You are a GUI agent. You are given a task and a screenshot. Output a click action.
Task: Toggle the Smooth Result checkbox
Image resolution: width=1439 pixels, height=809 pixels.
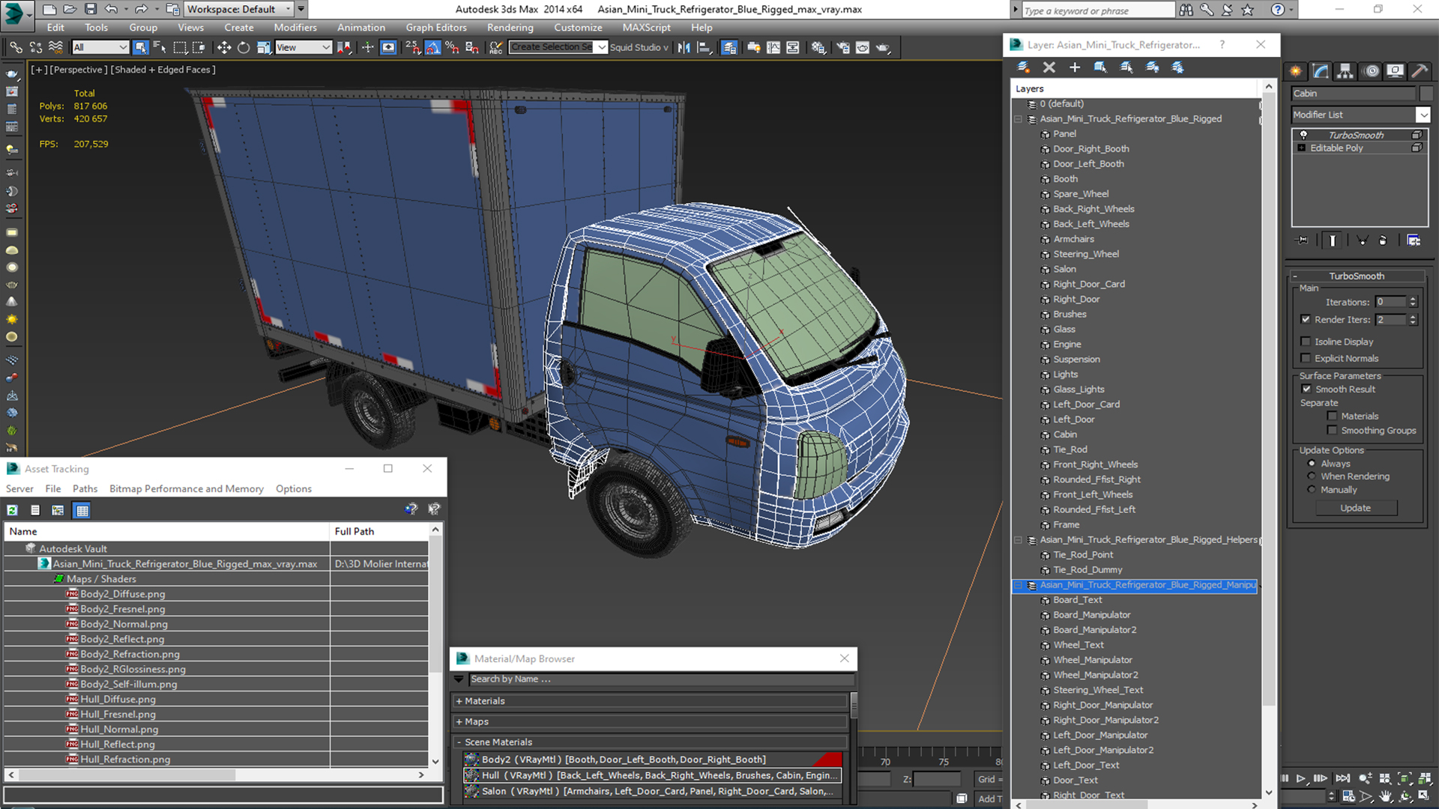[x=1307, y=389]
